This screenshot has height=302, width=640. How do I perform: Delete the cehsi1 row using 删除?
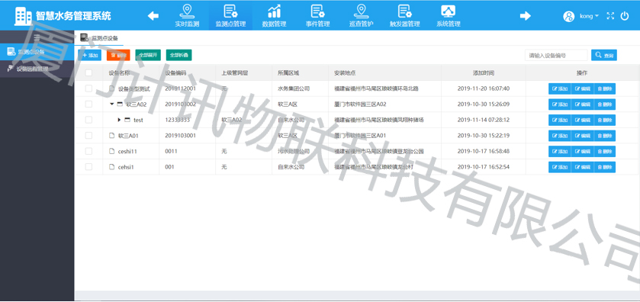[x=604, y=167]
